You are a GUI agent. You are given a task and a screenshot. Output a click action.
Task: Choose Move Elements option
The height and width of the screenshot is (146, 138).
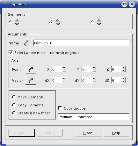point(14,97)
